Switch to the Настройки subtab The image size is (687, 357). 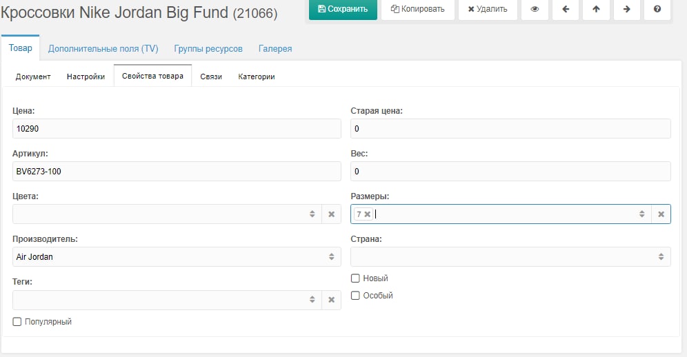tap(86, 76)
